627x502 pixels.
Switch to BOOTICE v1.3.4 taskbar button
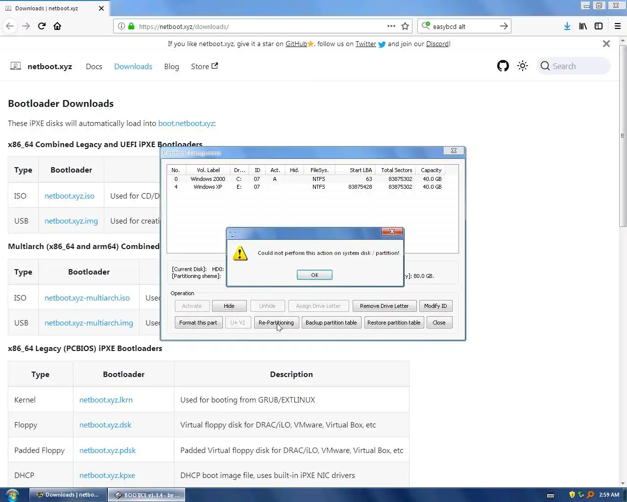pos(147,495)
